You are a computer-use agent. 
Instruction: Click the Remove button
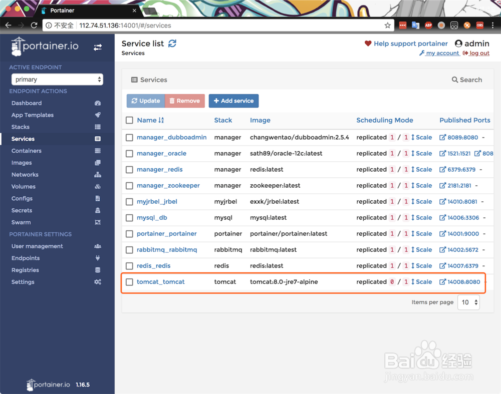pyautogui.click(x=185, y=101)
